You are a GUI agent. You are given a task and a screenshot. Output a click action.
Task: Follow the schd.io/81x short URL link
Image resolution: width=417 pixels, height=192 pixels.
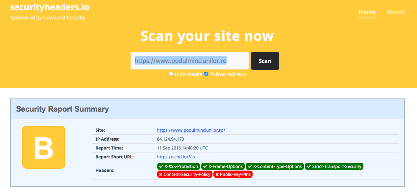(x=176, y=157)
